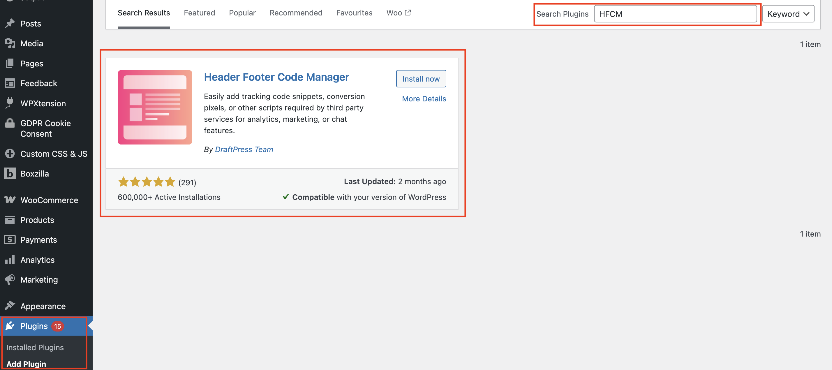Viewport: 832px width, 370px height.
Task: Click the WooCommerce logo icon
Action: (x=10, y=200)
